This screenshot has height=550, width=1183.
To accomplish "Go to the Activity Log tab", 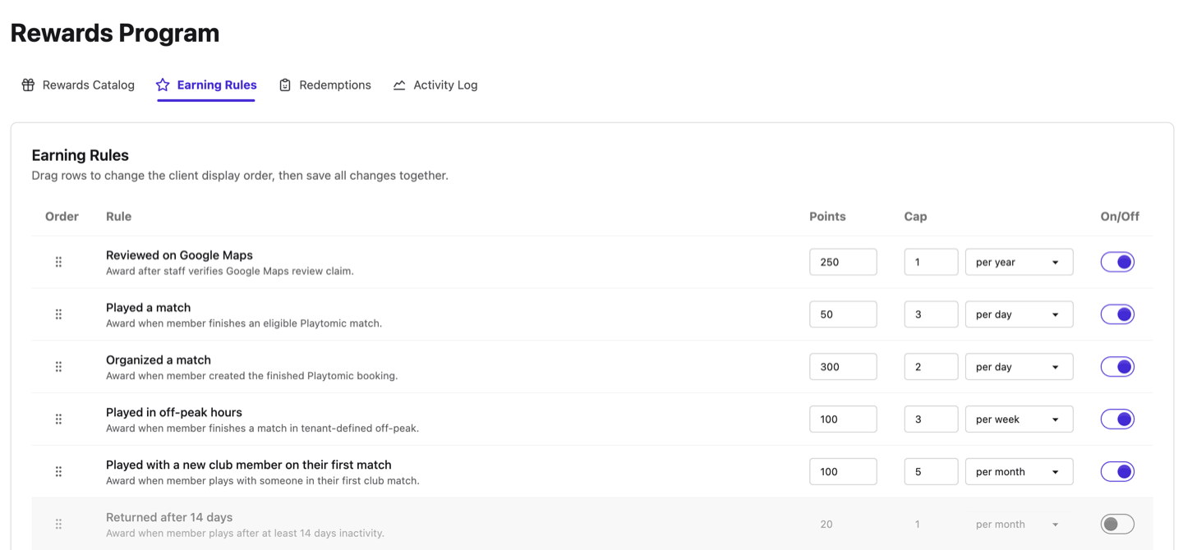I will tap(435, 85).
